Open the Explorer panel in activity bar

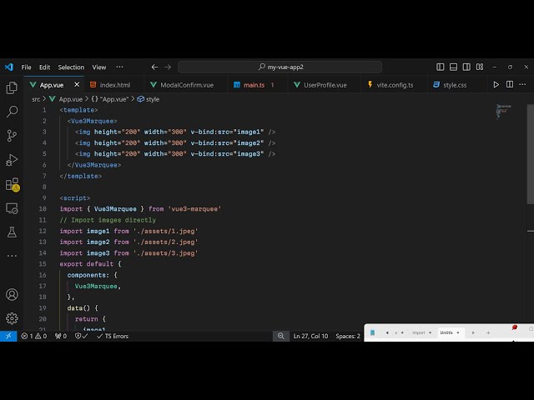12,87
